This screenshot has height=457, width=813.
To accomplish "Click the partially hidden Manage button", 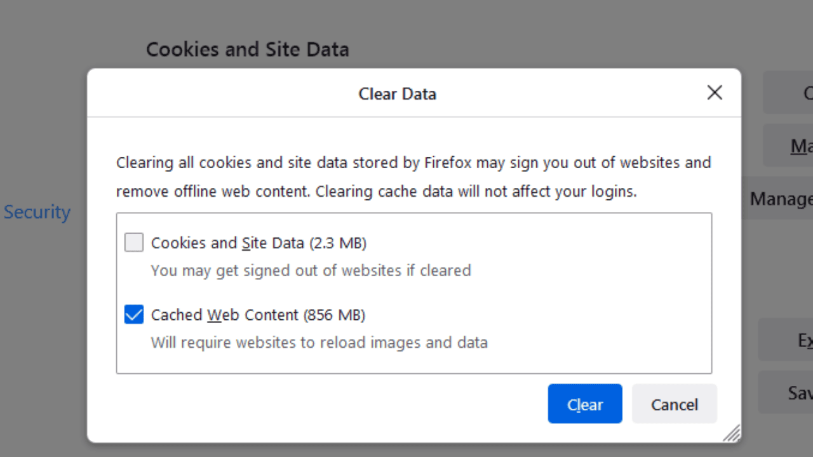I will 777,199.
